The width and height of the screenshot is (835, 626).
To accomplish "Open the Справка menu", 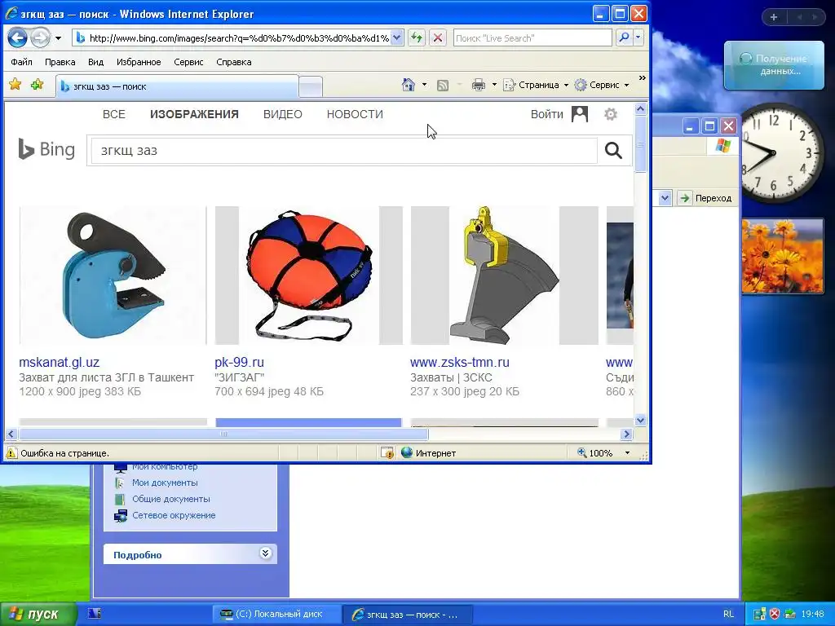I will [234, 62].
